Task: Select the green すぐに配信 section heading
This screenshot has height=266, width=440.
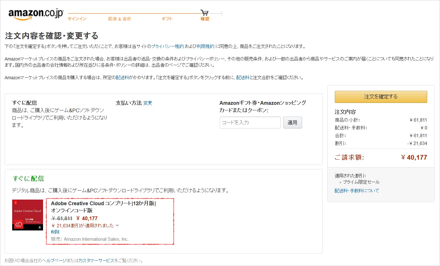Action: 28,178
